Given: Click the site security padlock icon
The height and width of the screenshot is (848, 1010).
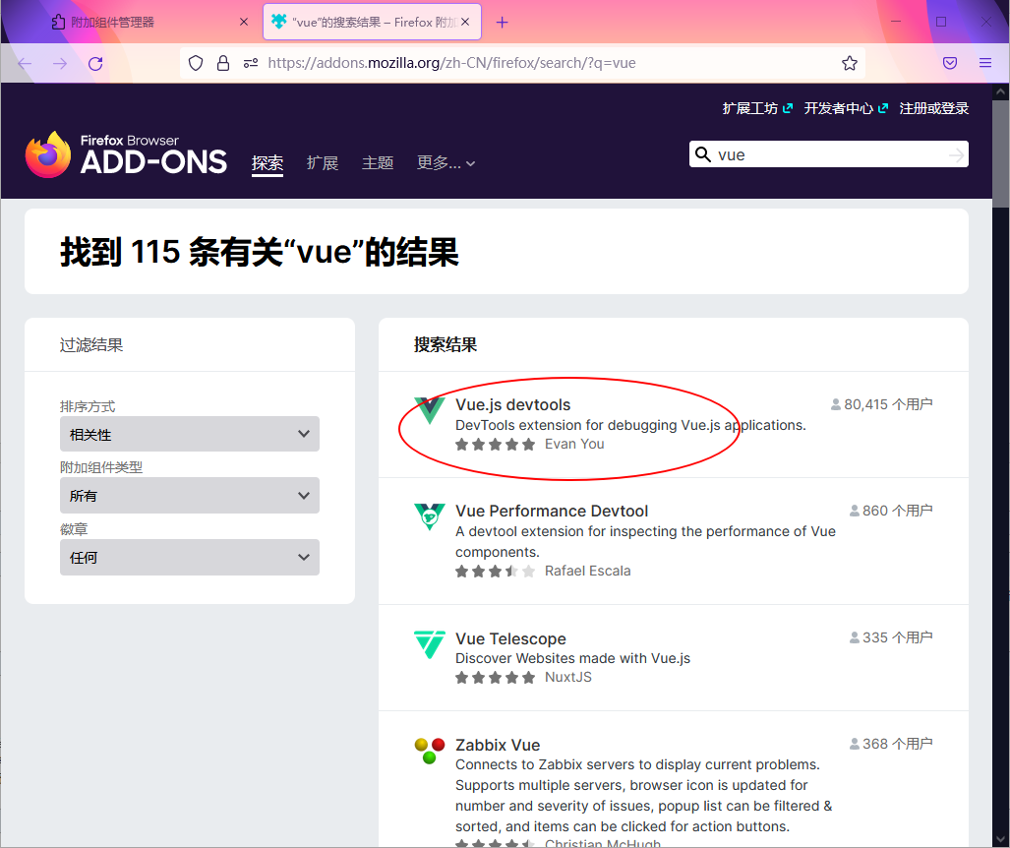Looking at the screenshot, I should 223,63.
